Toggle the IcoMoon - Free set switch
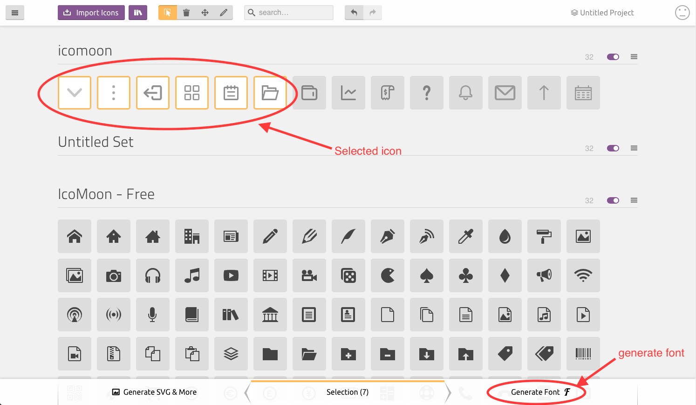The width and height of the screenshot is (696, 405). [613, 200]
